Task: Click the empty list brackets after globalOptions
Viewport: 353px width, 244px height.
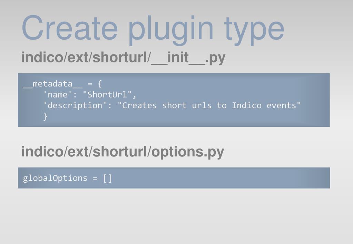Action: [108, 179]
